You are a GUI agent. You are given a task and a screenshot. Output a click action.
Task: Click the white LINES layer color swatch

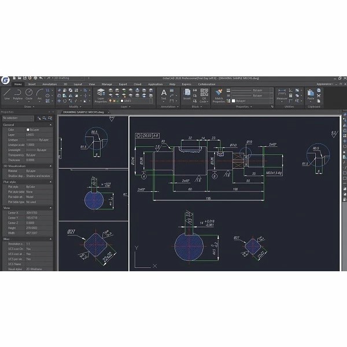(121, 101)
